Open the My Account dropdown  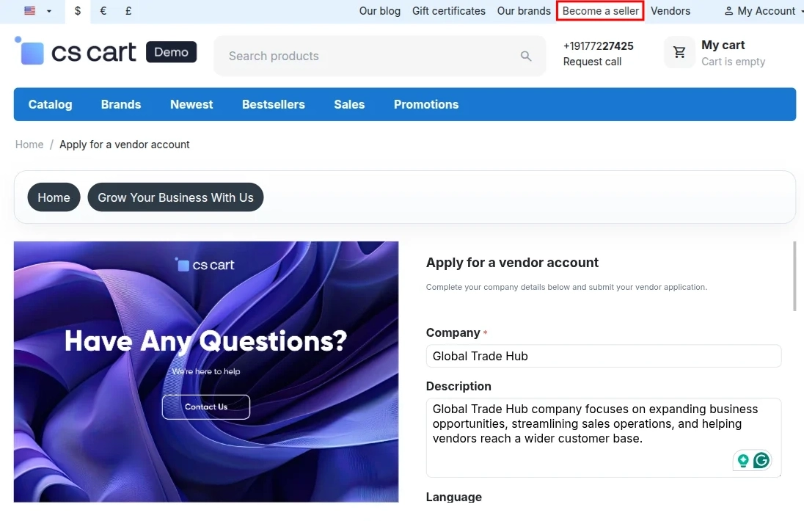[761, 11]
